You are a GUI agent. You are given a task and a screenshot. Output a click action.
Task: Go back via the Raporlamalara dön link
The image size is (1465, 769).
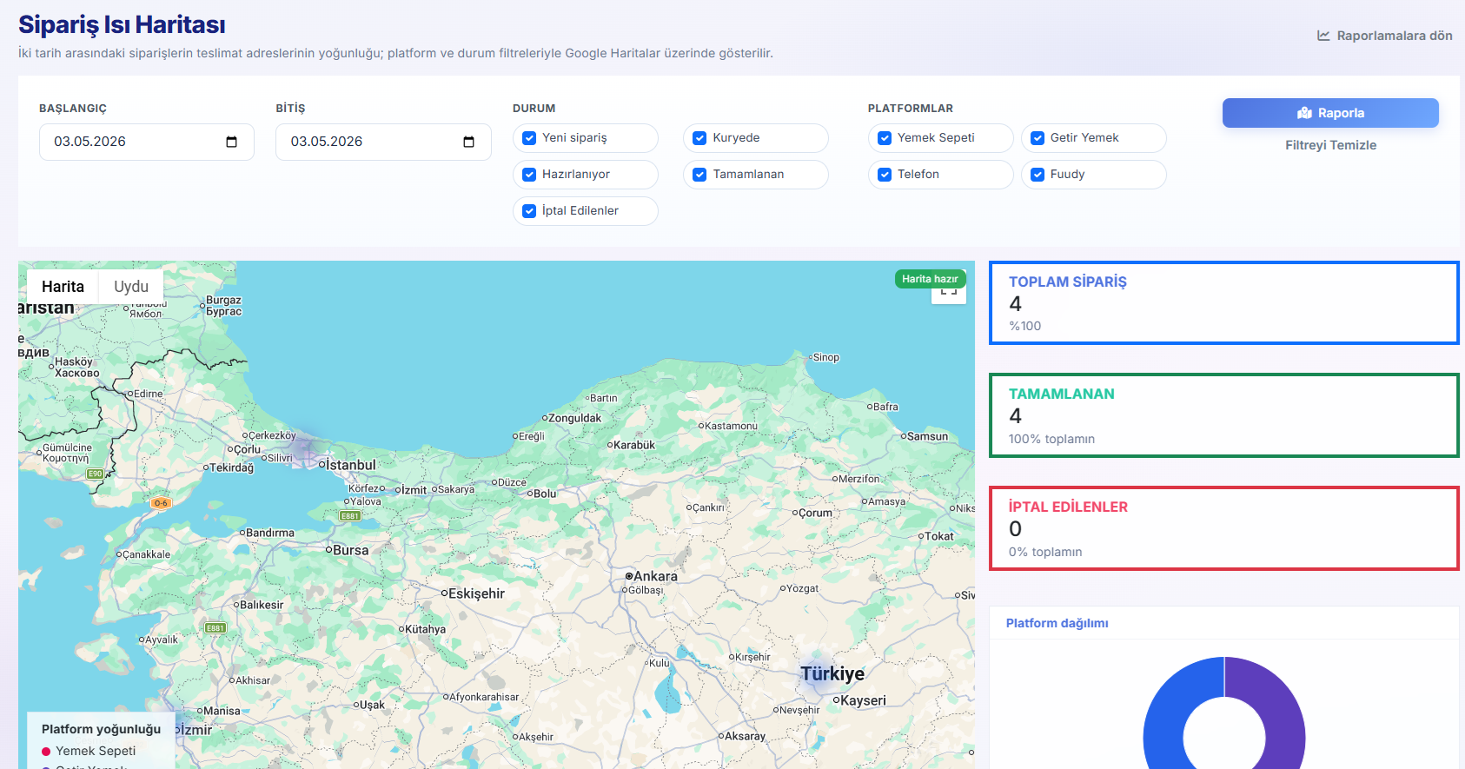click(x=1385, y=36)
